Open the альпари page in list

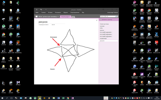click(102, 26)
